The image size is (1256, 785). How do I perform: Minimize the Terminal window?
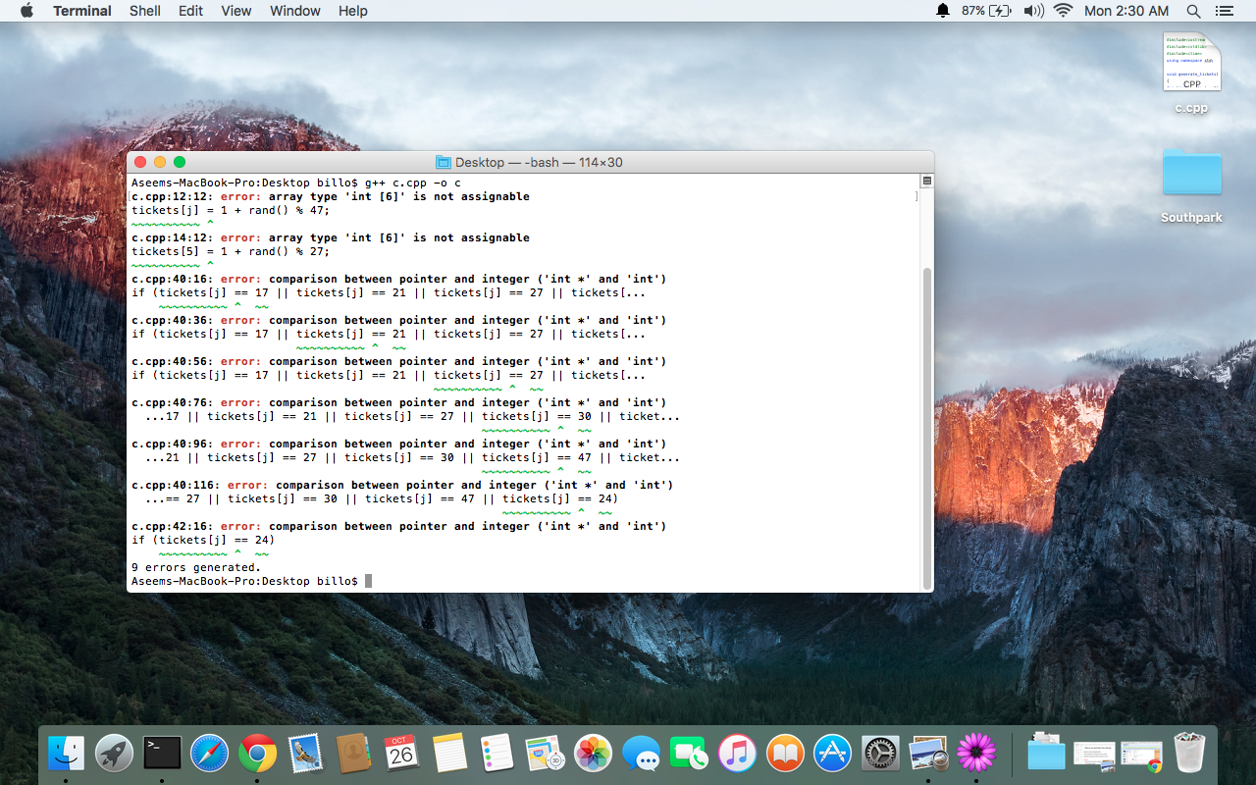coord(160,162)
